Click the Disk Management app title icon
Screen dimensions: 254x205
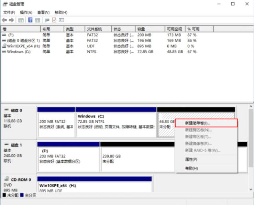click(5, 4)
